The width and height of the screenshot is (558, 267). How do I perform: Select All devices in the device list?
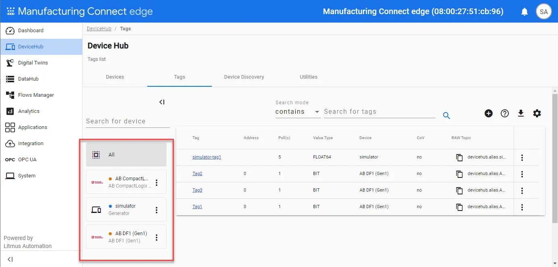point(126,154)
